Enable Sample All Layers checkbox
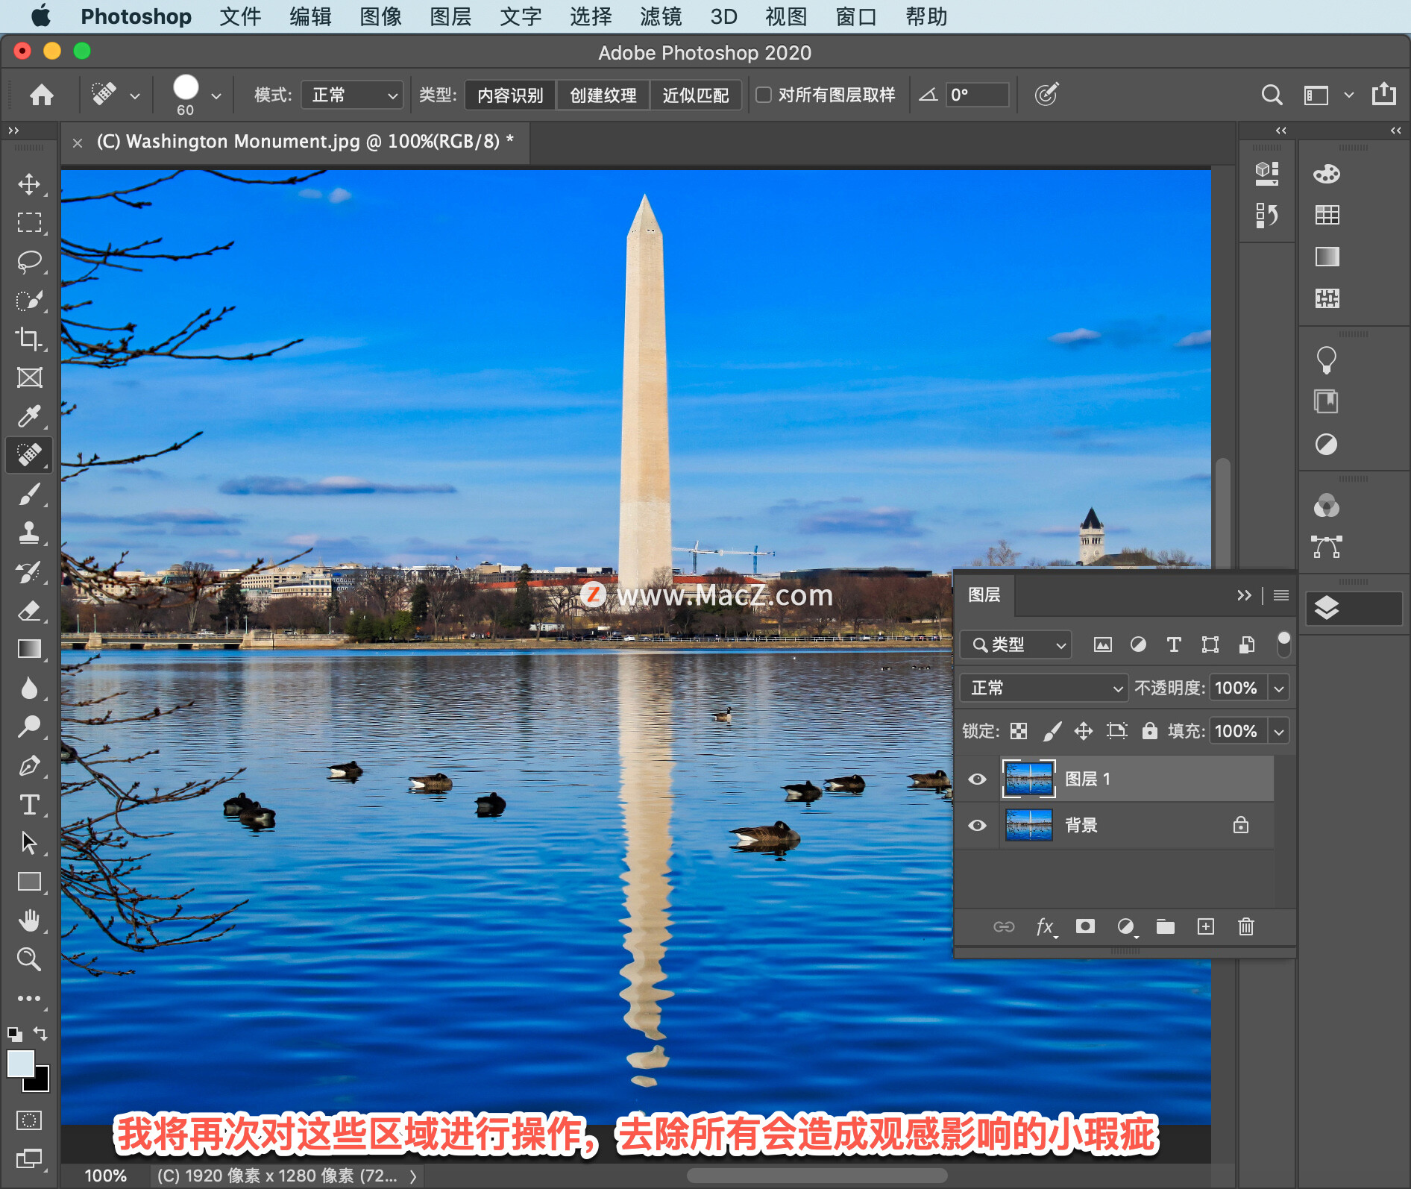 pos(764,95)
